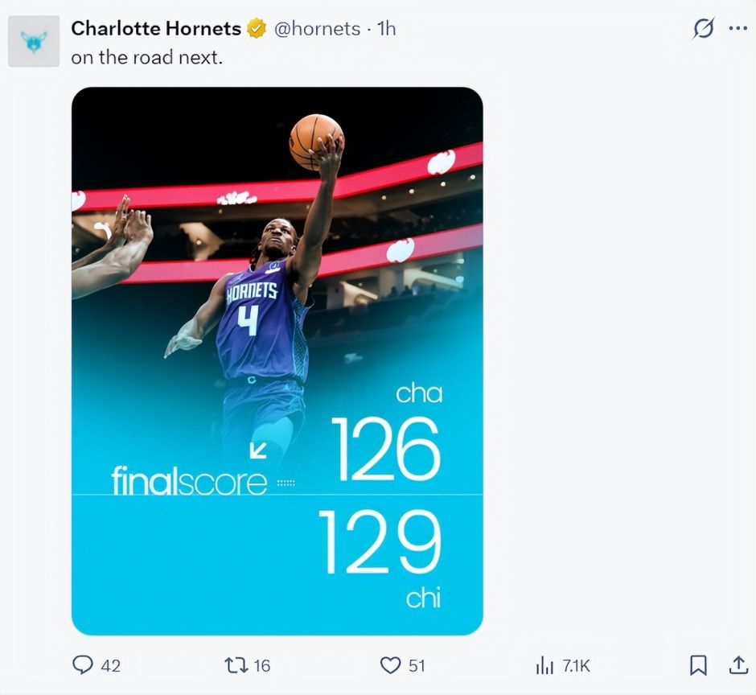Bookmark this post
Screen dimensions: 756x695
[698, 665]
